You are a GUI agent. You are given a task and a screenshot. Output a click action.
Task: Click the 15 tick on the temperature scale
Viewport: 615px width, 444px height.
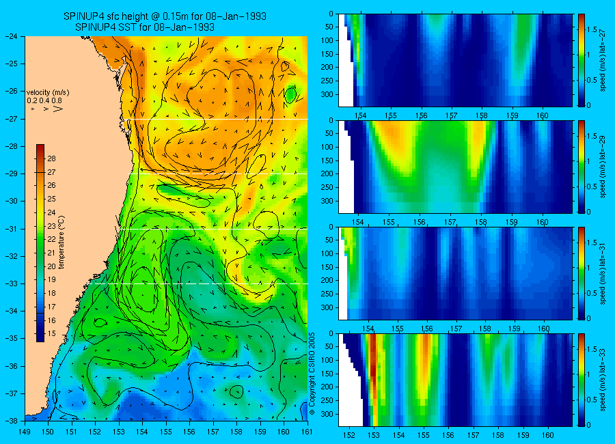pyautogui.click(x=52, y=333)
